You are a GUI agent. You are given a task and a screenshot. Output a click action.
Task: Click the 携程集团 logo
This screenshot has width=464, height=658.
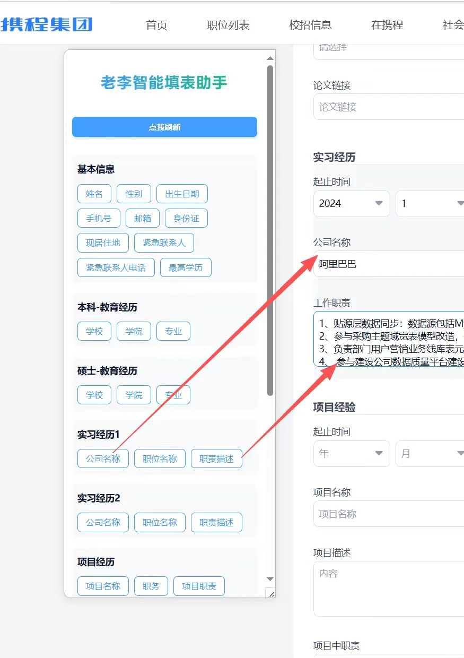[47, 24]
